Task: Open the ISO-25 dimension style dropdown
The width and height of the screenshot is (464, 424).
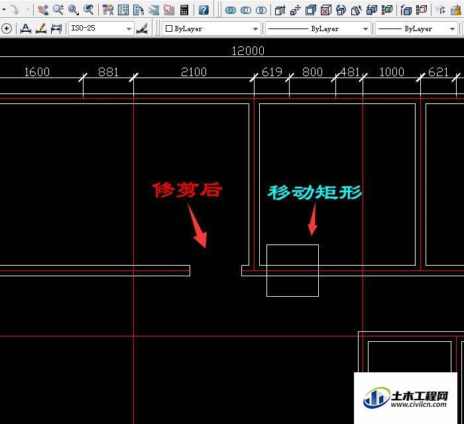Action: coord(101,28)
